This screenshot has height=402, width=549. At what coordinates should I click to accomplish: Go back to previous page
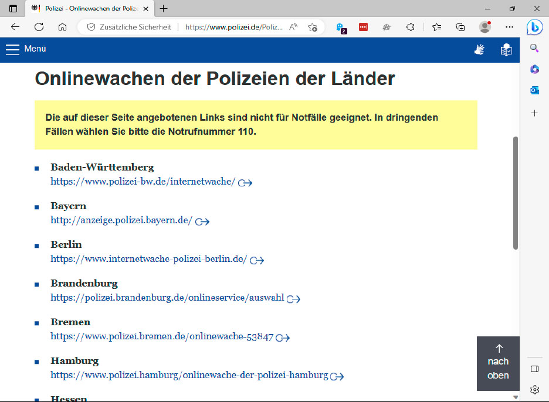(x=15, y=27)
